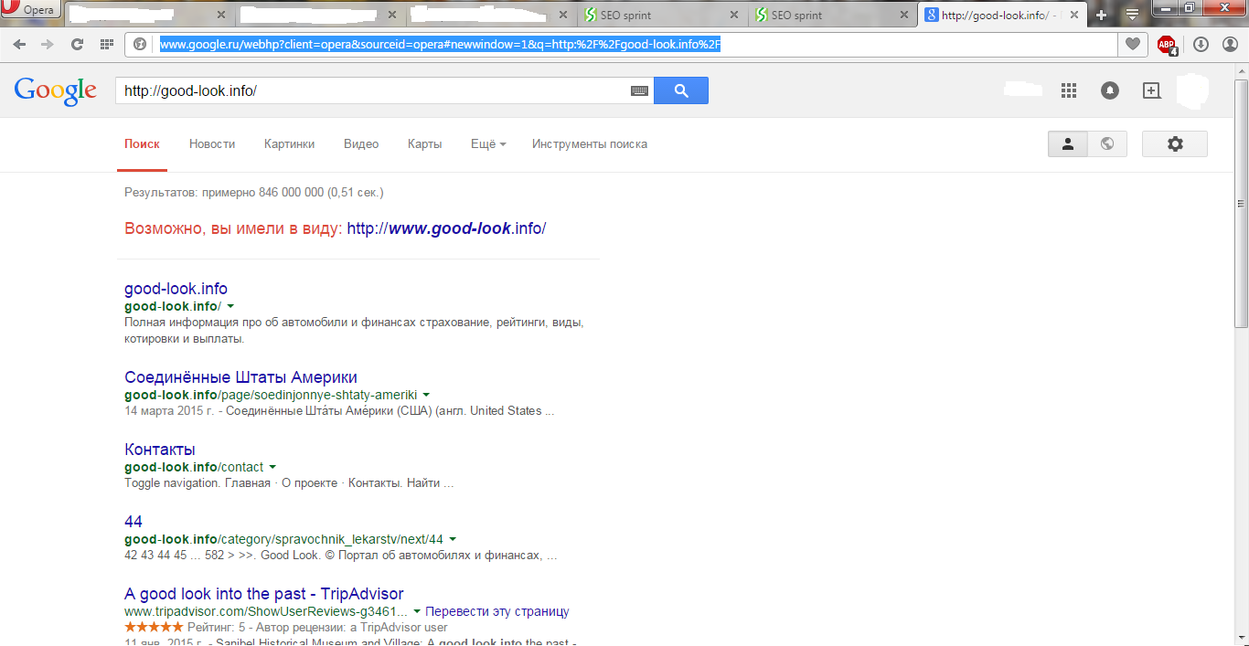
Task: Open the Opera Turbo circular icon at far right
Action: click(x=1229, y=44)
